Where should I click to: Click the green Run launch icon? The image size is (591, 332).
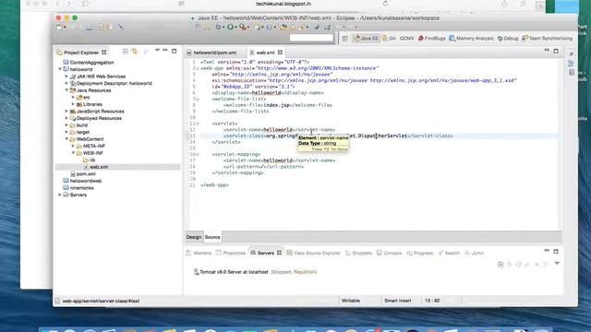click(230, 27)
